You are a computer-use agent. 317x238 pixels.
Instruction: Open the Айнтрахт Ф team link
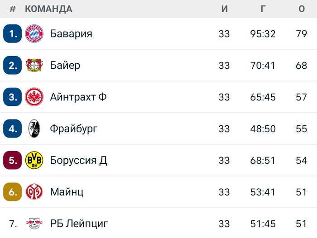tap(78, 97)
